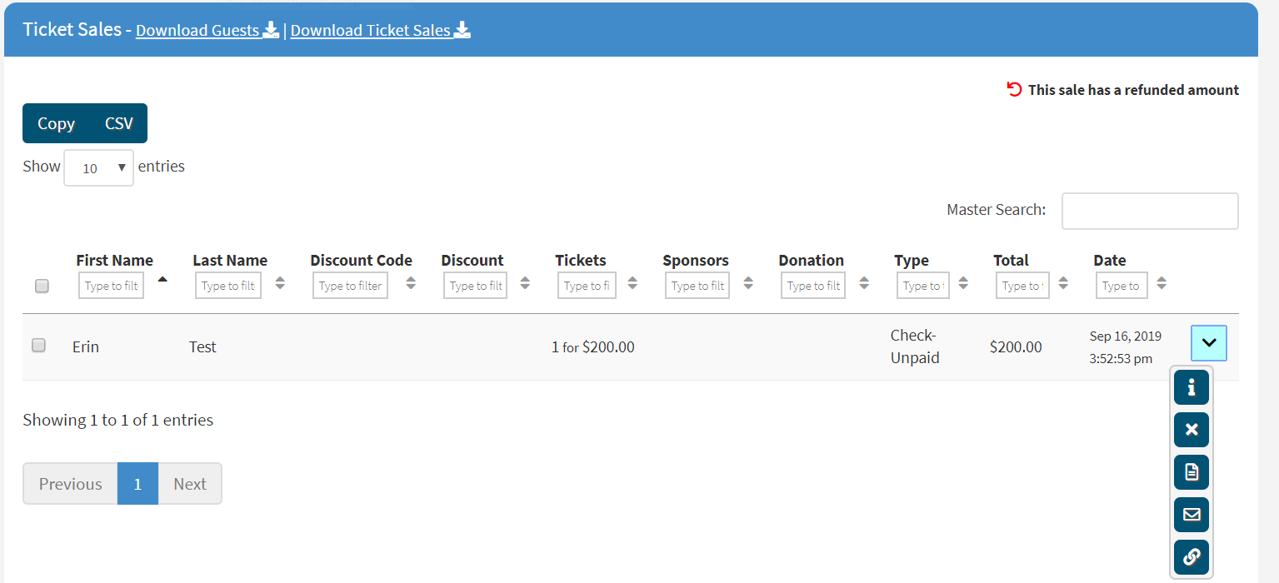Click the X delete icon button
This screenshot has height=583, width=1279.
pyautogui.click(x=1191, y=430)
